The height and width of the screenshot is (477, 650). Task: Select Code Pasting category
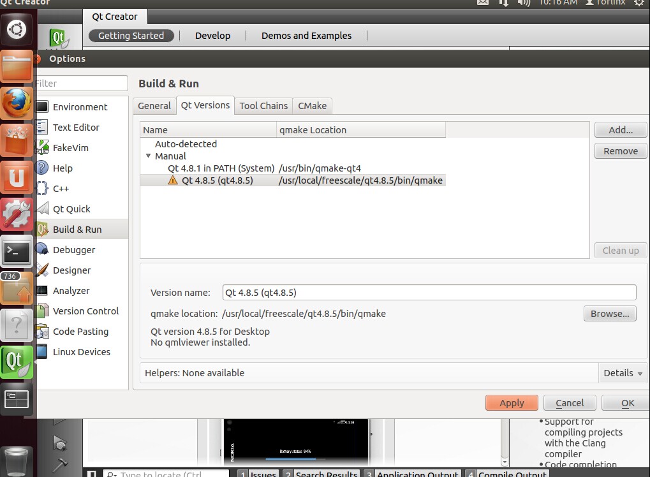pos(82,332)
